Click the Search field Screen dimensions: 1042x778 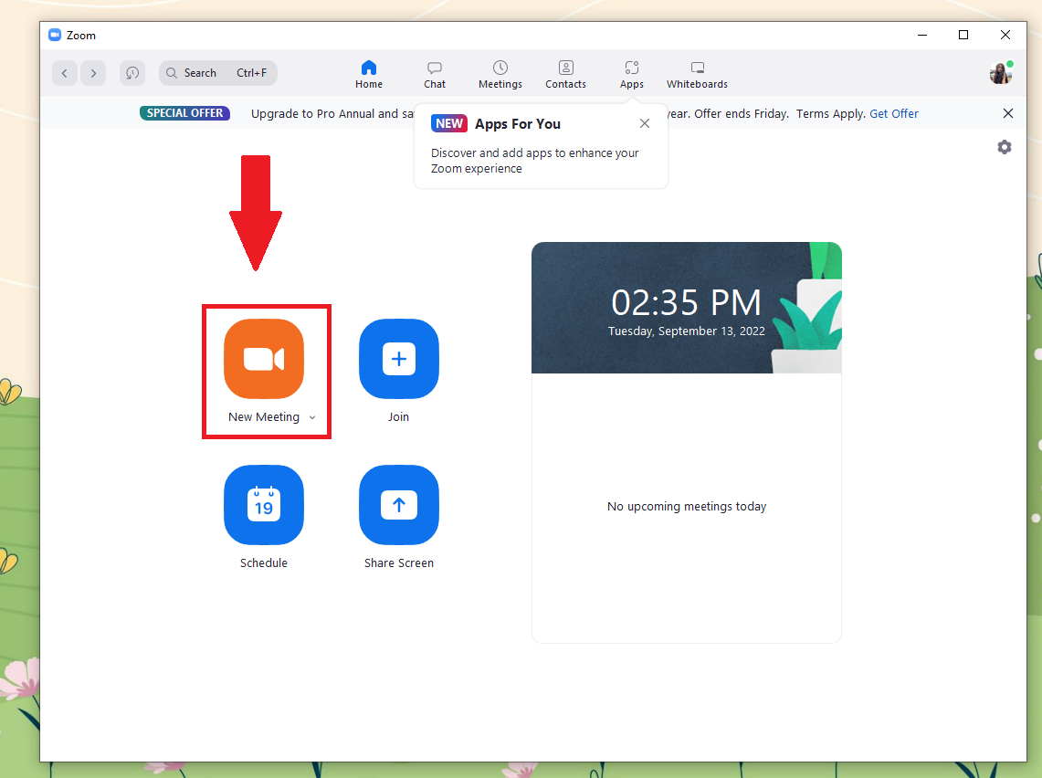pos(218,73)
